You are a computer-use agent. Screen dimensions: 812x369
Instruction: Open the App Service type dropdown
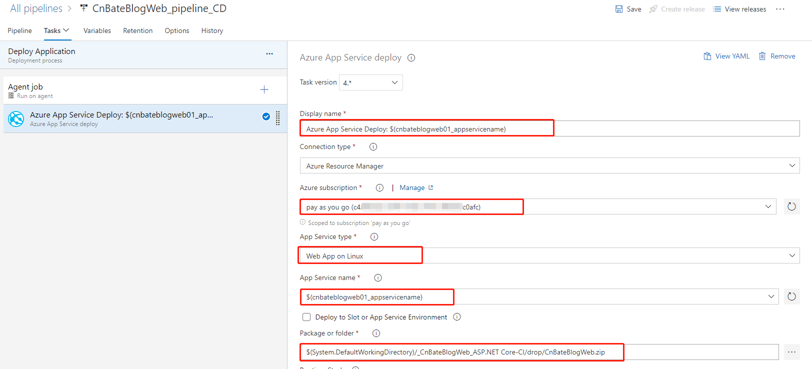point(549,255)
